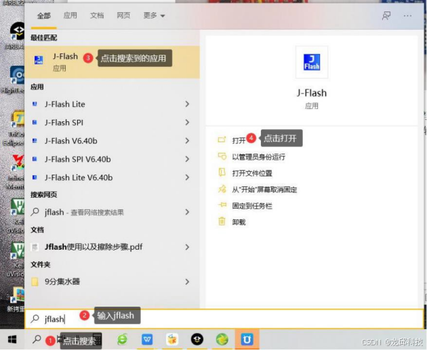Click 卸载 to uninstall
Viewport: 427px width, 350px height.
pos(239,222)
